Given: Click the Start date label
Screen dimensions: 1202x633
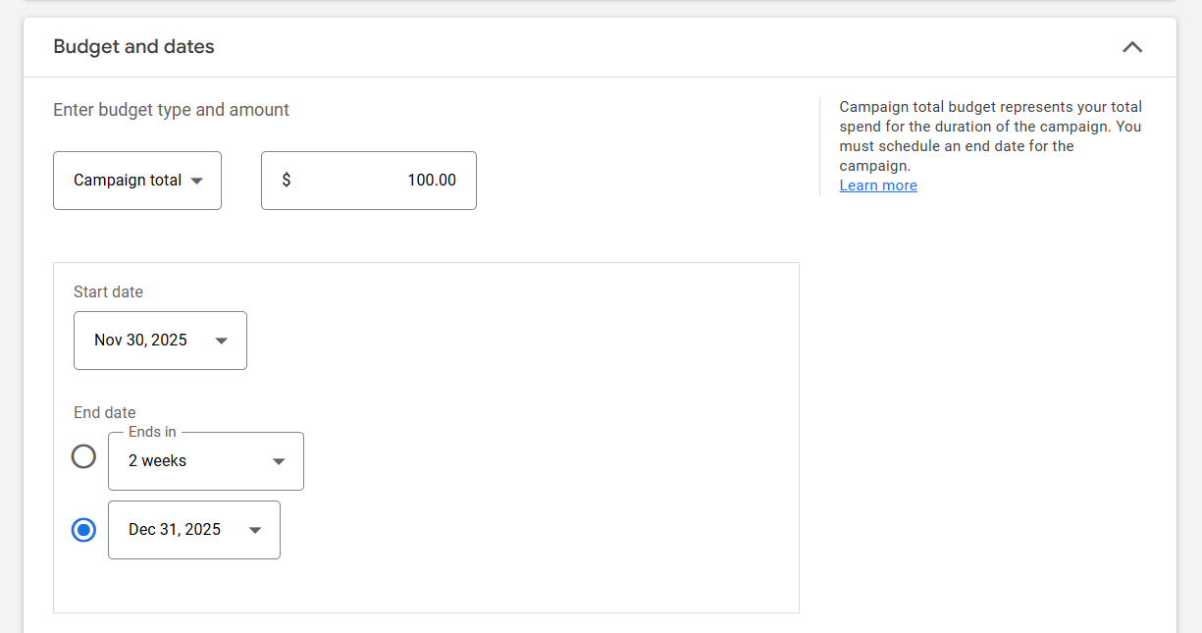Looking at the screenshot, I should pos(108,291).
